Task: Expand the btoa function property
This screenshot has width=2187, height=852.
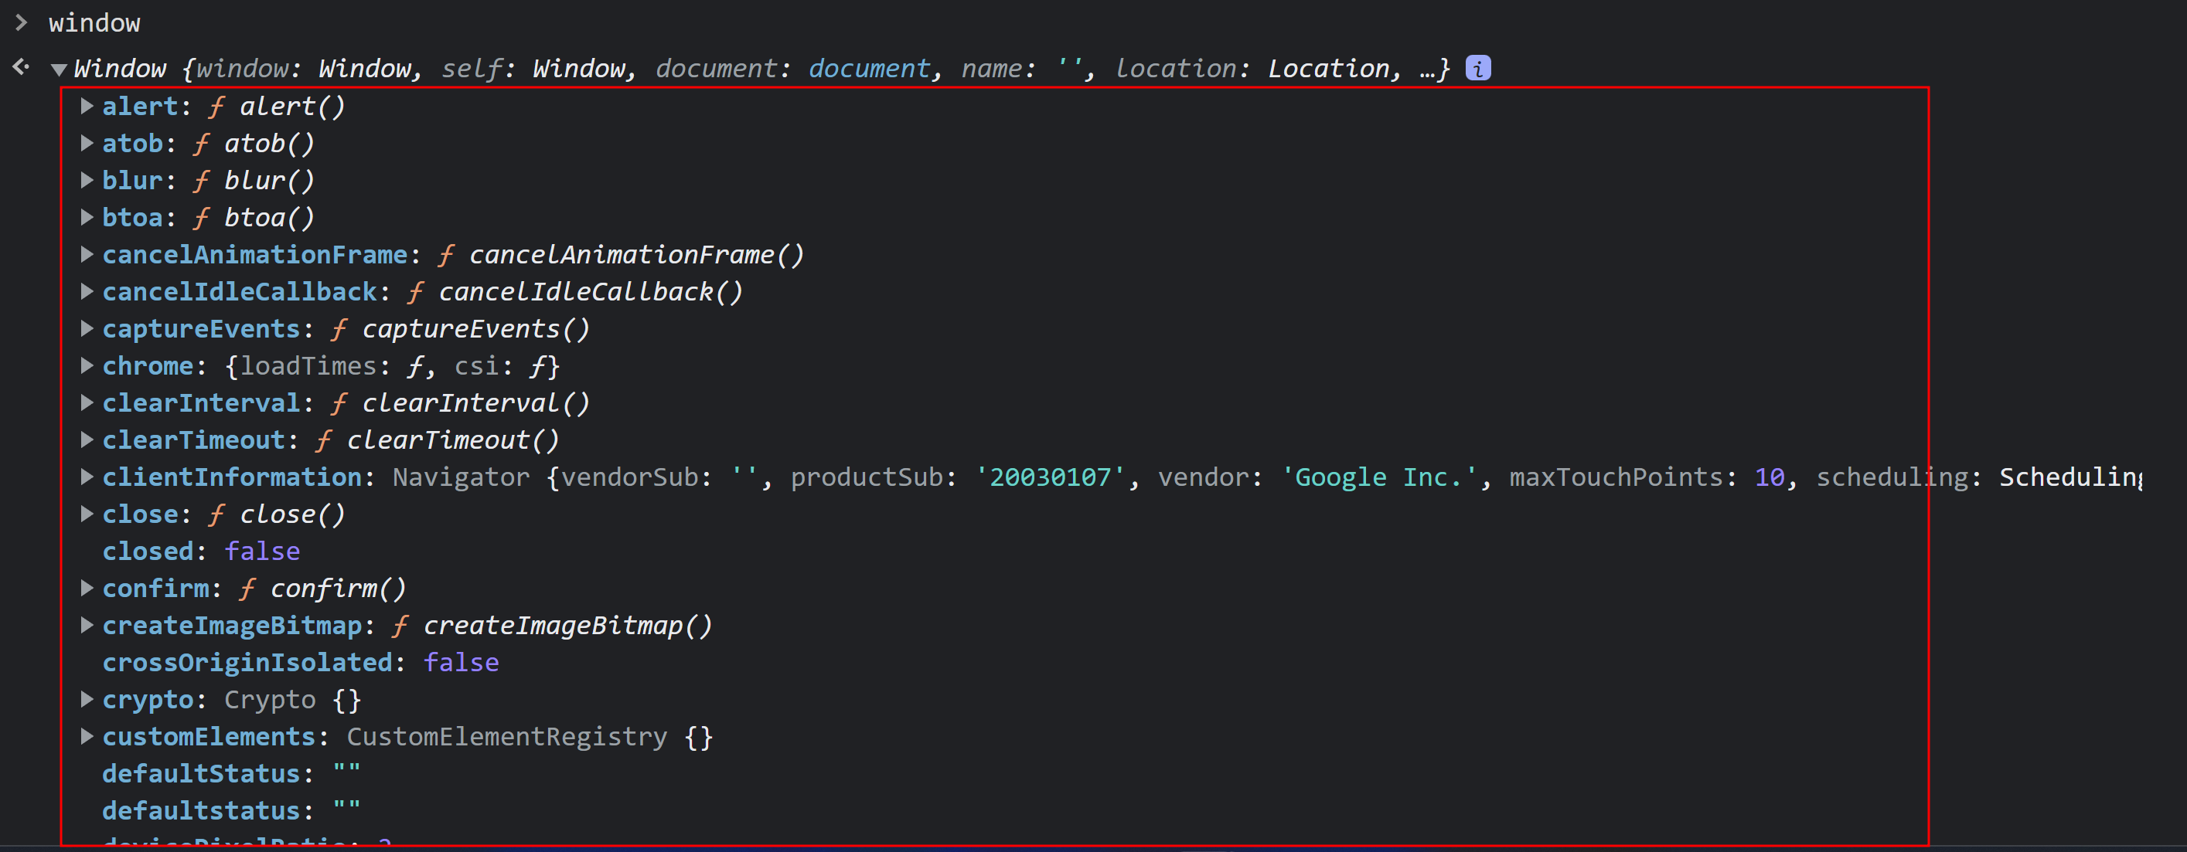Action: [87, 217]
